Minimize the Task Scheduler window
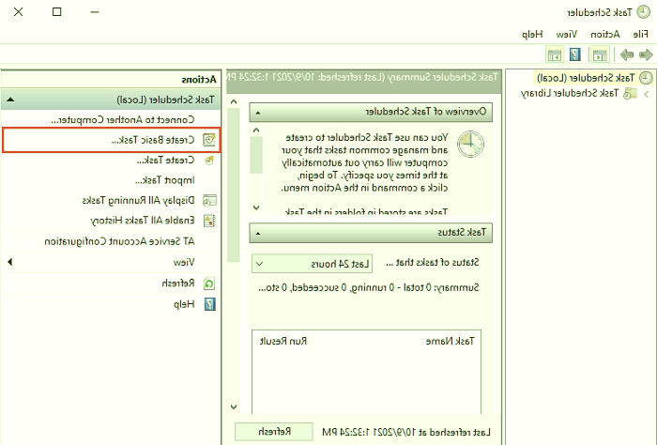The height and width of the screenshot is (445, 657). point(95,11)
